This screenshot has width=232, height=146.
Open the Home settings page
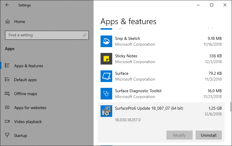pyautogui.click(x=47, y=22)
